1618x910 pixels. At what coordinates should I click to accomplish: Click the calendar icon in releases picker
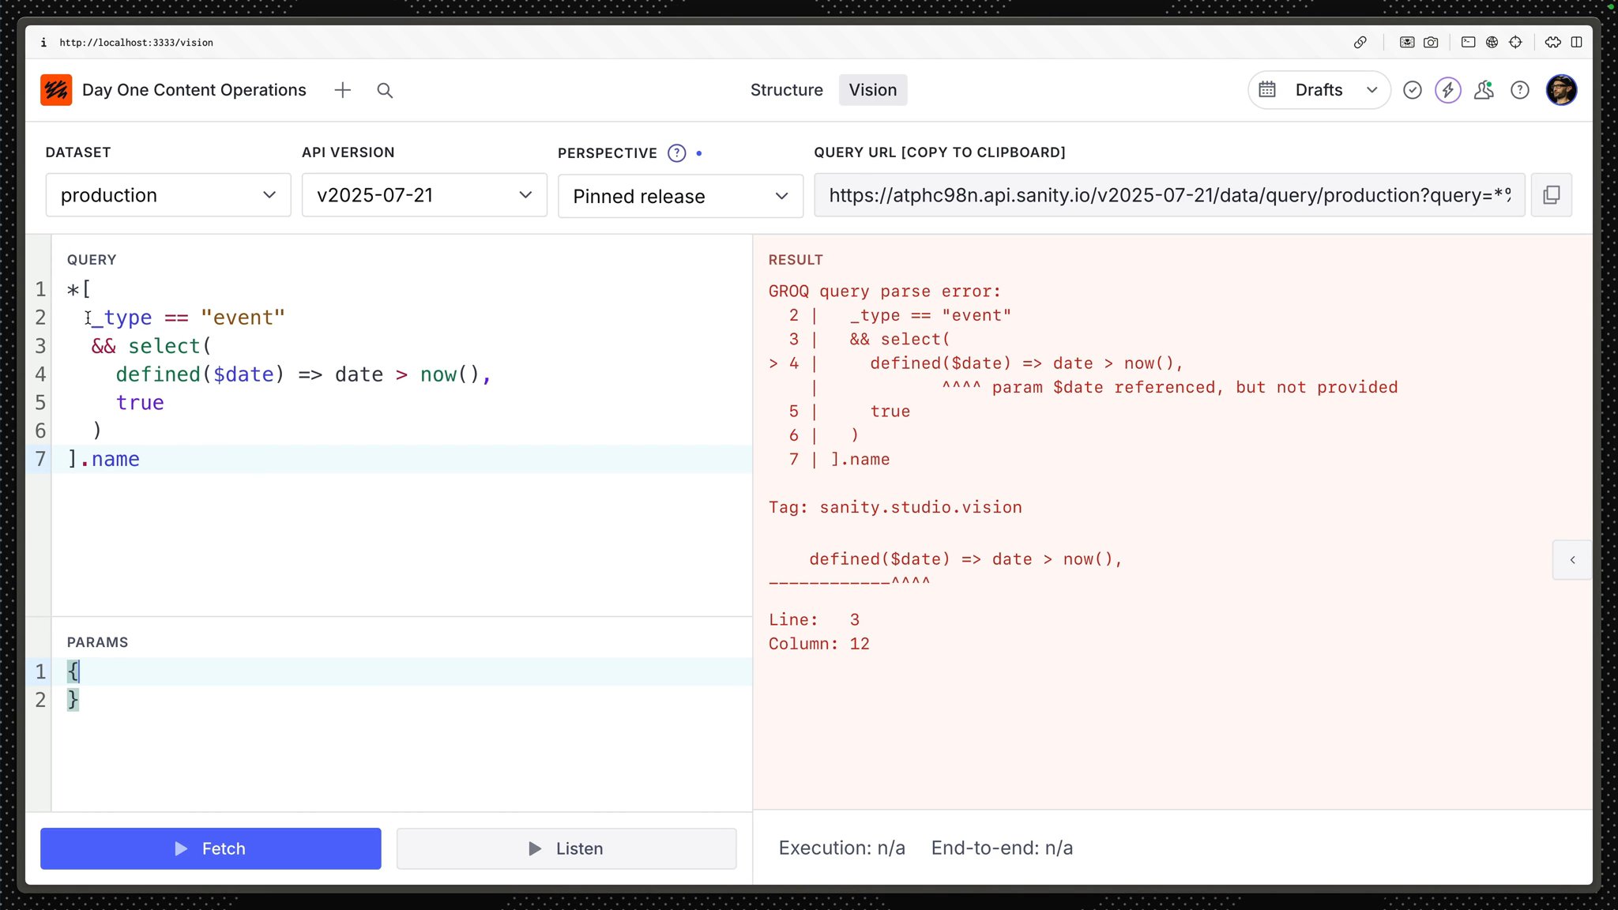(1267, 89)
